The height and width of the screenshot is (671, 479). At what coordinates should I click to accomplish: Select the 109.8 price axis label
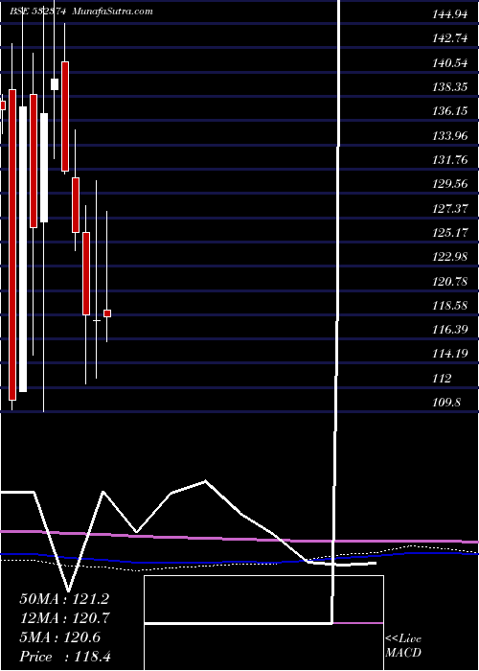(446, 403)
